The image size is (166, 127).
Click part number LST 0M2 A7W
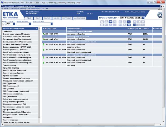pos(51,34)
